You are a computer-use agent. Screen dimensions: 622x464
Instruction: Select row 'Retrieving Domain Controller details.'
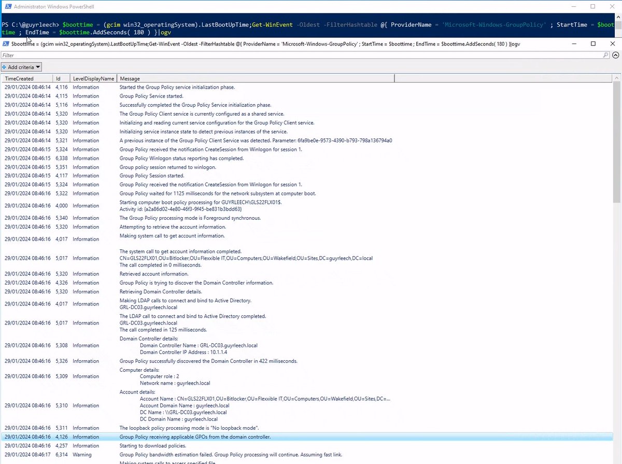coord(306,291)
